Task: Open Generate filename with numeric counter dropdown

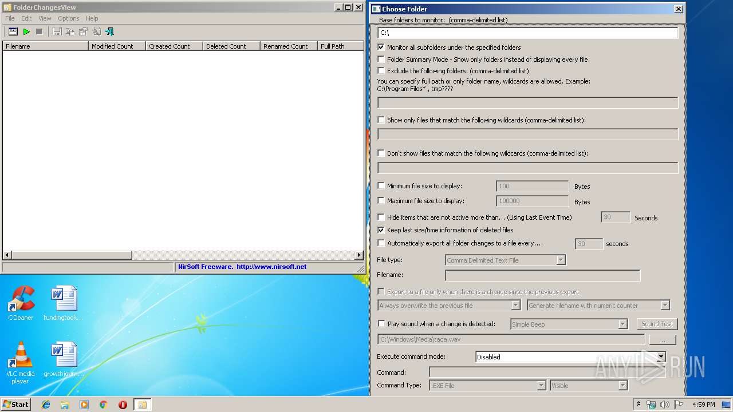Action: (598, 306)
